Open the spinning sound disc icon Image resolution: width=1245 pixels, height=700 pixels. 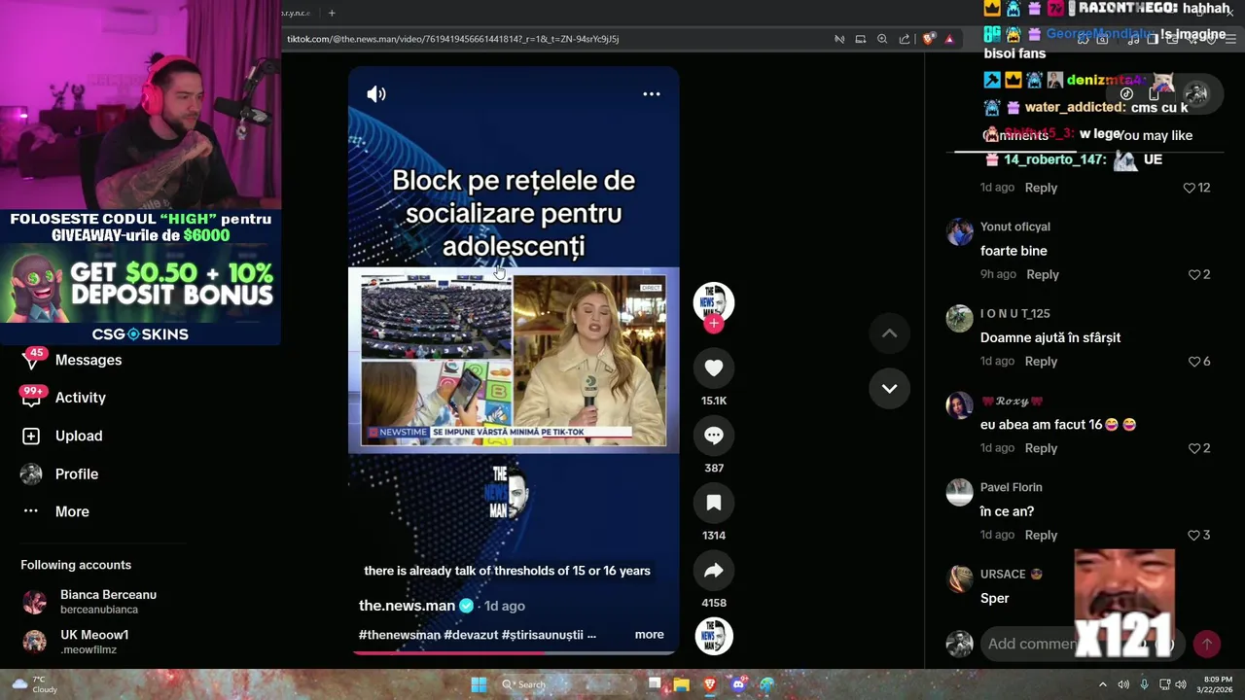pyautogui.click(x=714, y=636)
